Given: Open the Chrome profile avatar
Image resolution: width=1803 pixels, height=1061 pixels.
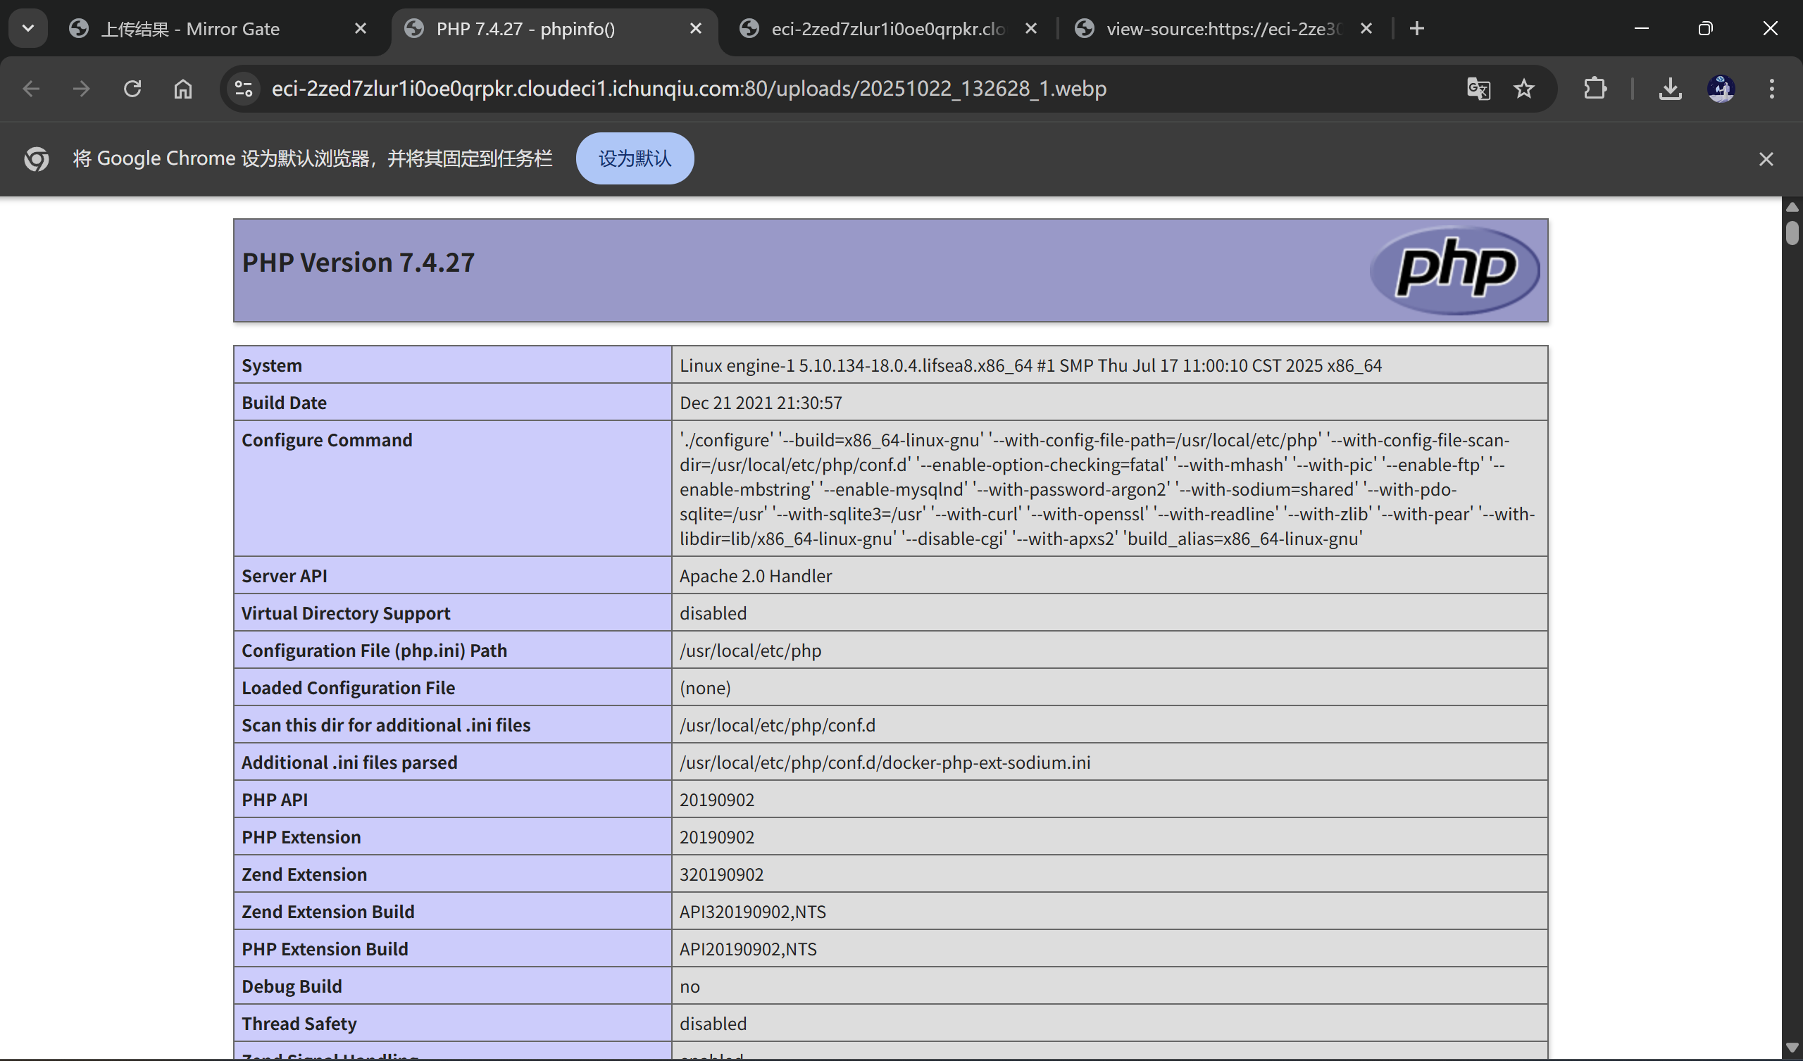Looking at the screenshot, I should [x=1721, y=89].
